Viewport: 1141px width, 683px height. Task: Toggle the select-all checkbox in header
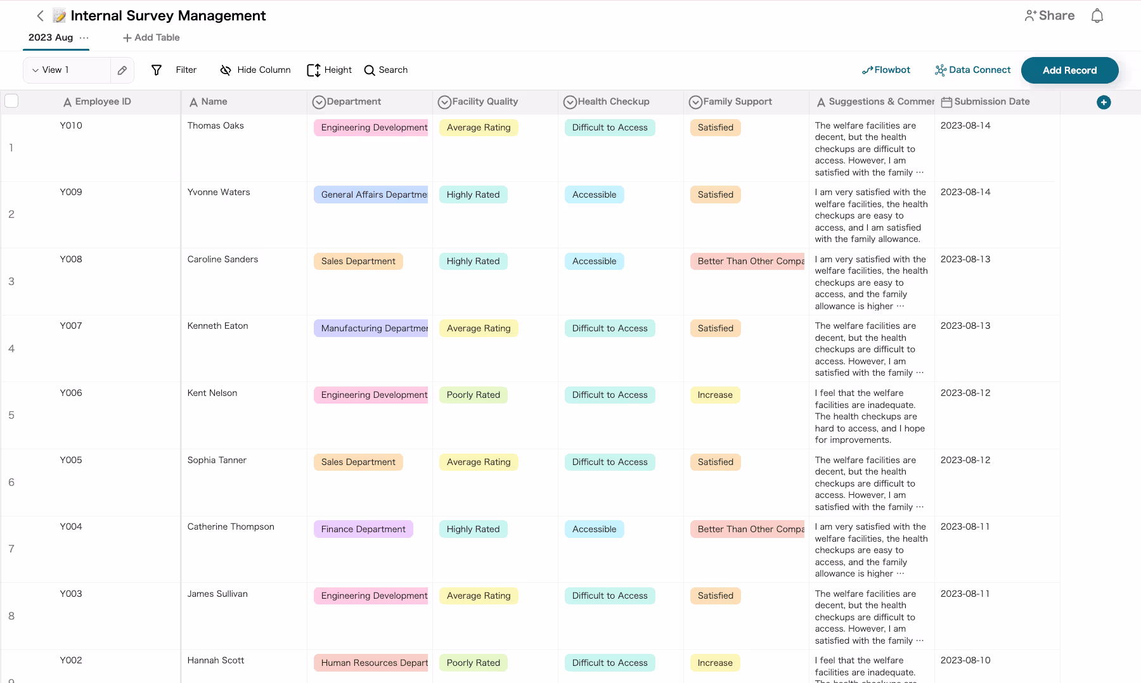click(x=11, y=101)
